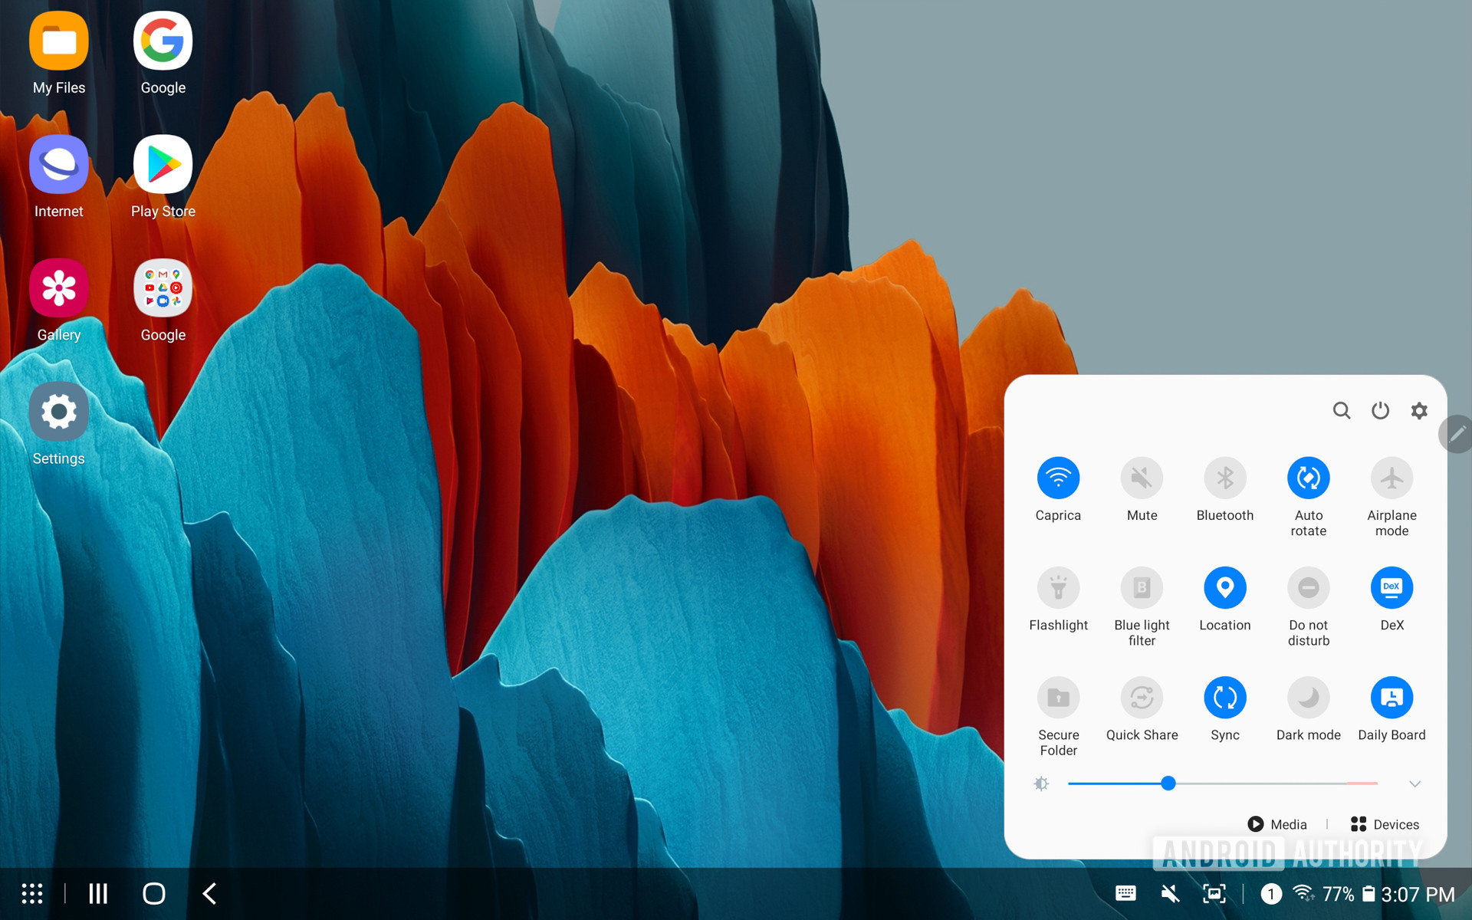
Task: Open the My Files app
Action: tap(59, 42)
